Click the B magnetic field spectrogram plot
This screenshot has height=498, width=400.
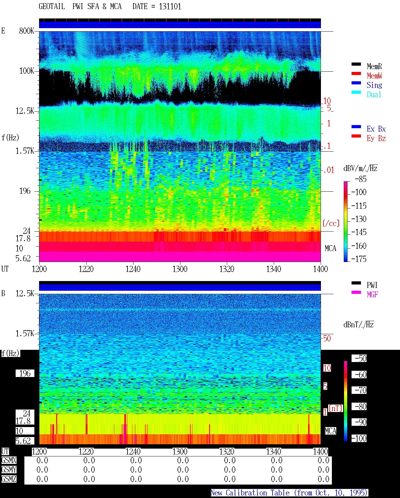click(x=180, y=369)
